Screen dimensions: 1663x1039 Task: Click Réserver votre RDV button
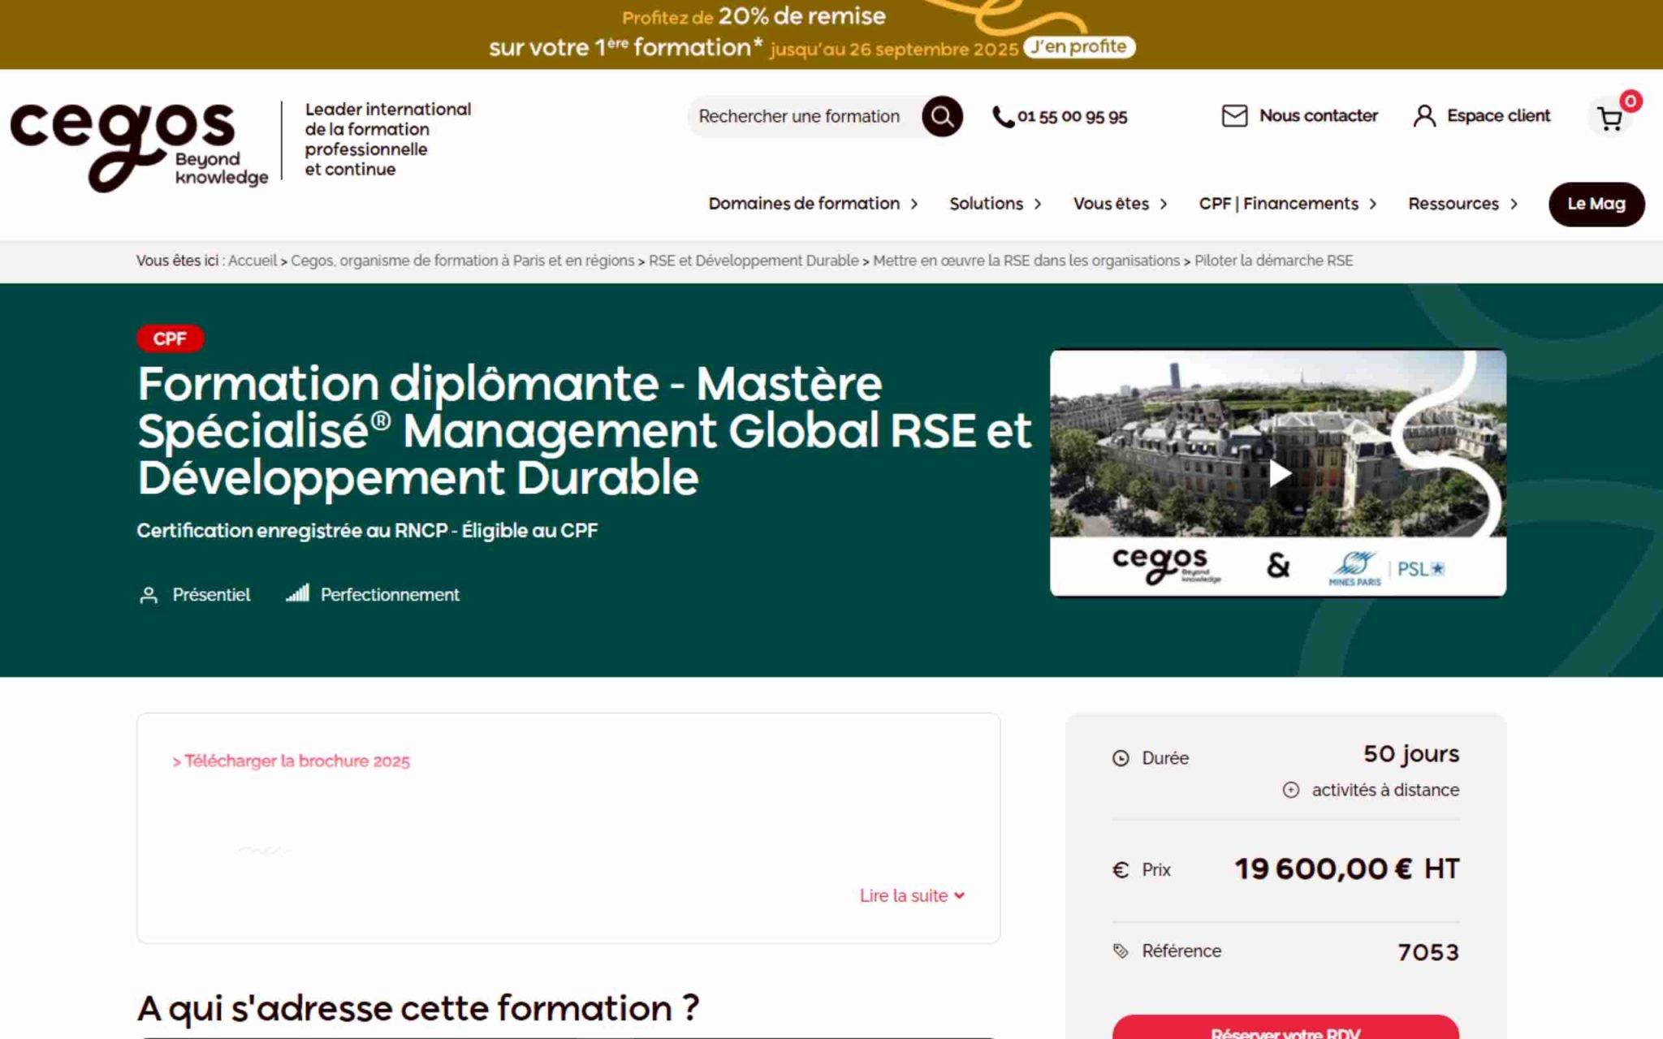pos(1285,1028)
